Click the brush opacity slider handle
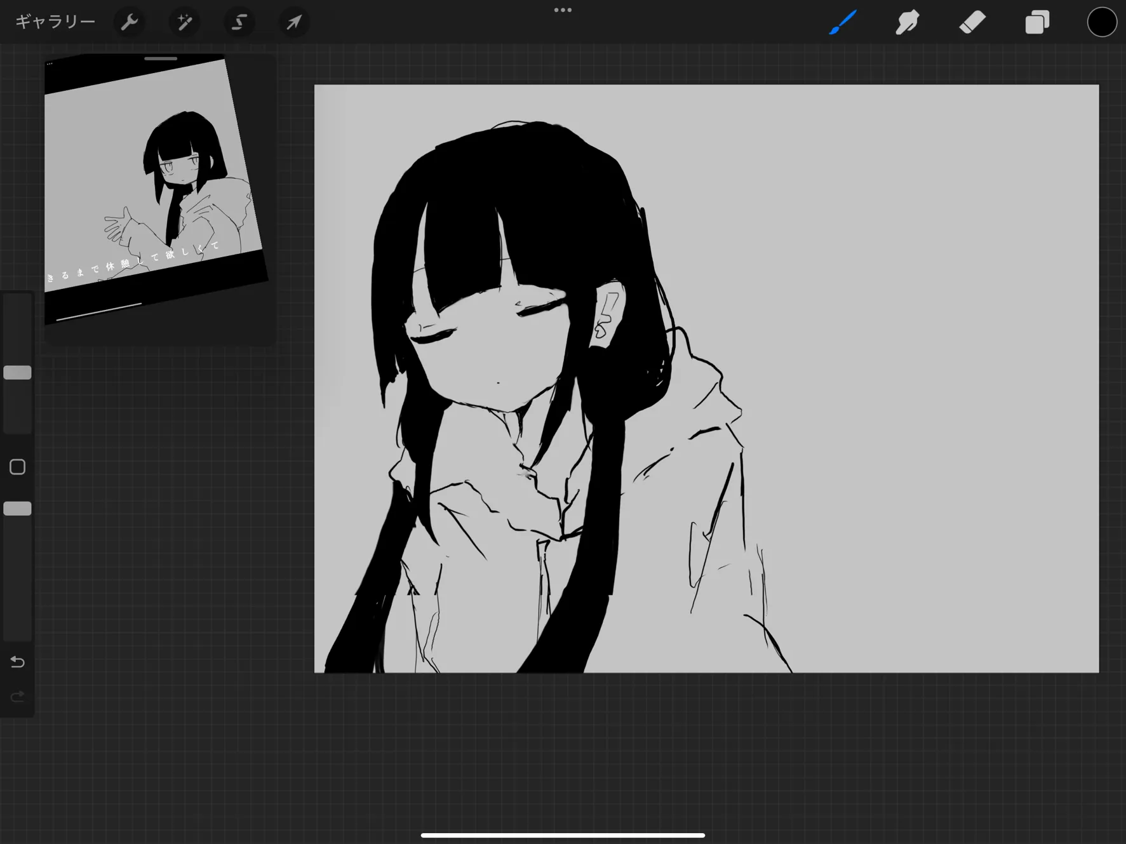Viewport: 1126px width, 844px height. pos(18,509)
